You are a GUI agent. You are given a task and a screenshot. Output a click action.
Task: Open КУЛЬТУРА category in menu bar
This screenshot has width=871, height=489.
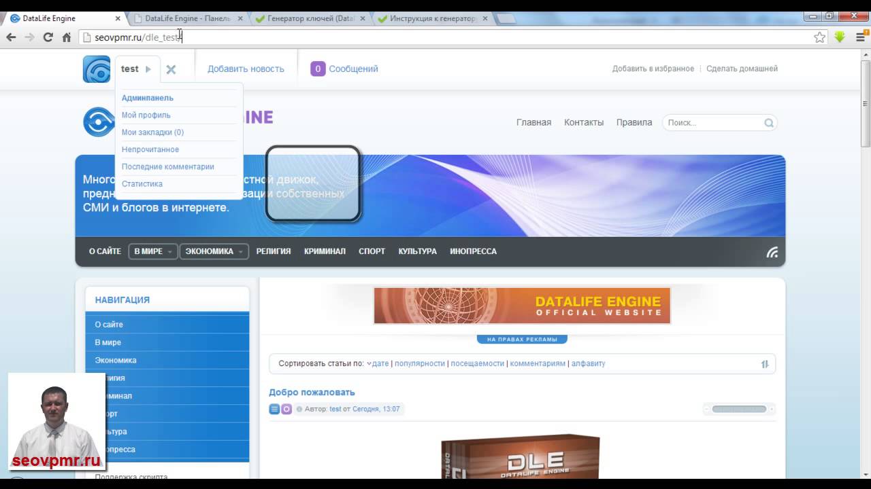417,251
